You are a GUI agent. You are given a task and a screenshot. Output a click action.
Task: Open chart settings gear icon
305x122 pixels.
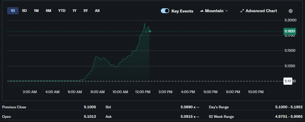pyautogui.click(x=290, y=11)
